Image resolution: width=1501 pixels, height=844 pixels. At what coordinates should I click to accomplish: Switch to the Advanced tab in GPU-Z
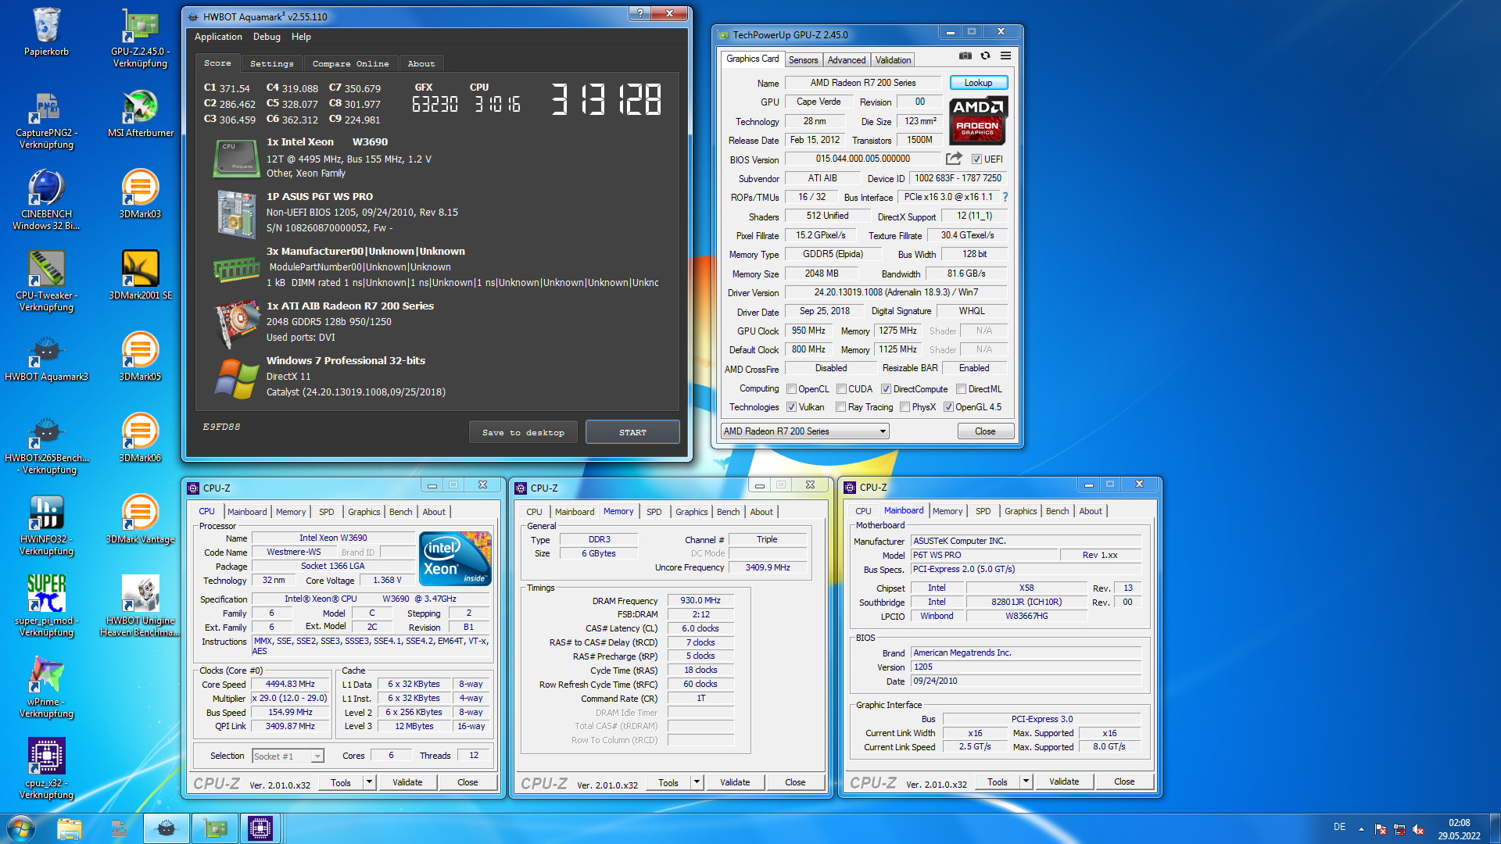tap(847, 60)
